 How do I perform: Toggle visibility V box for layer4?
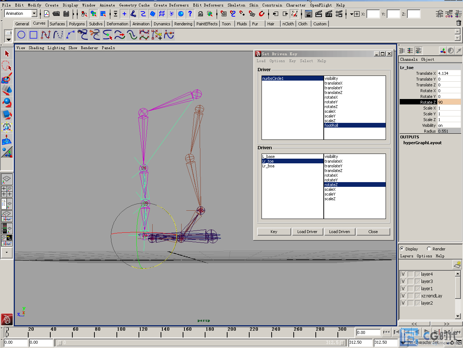[x=403, y=274]
